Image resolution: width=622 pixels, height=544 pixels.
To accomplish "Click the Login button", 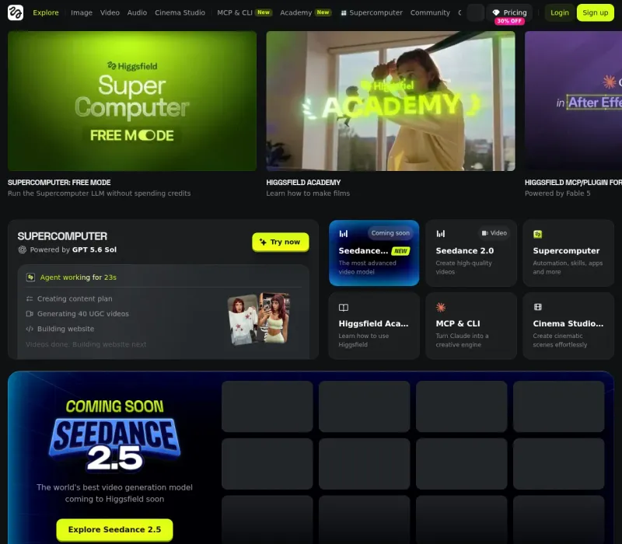I will (559, 12).
